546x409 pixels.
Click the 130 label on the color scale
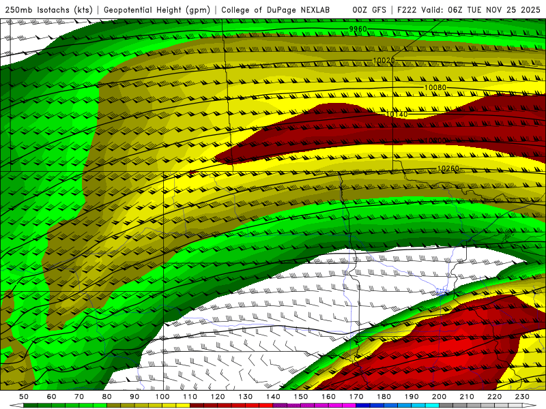click(246, 397)
